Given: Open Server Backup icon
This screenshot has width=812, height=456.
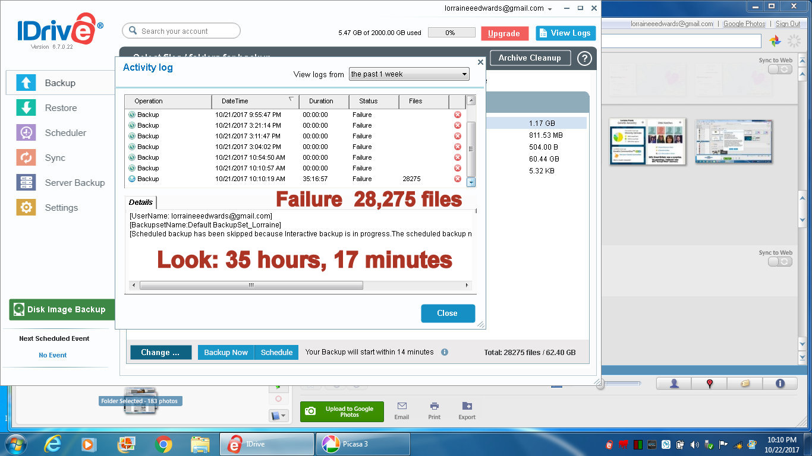Looking at the screenshot, I should (x=26, y=183).
